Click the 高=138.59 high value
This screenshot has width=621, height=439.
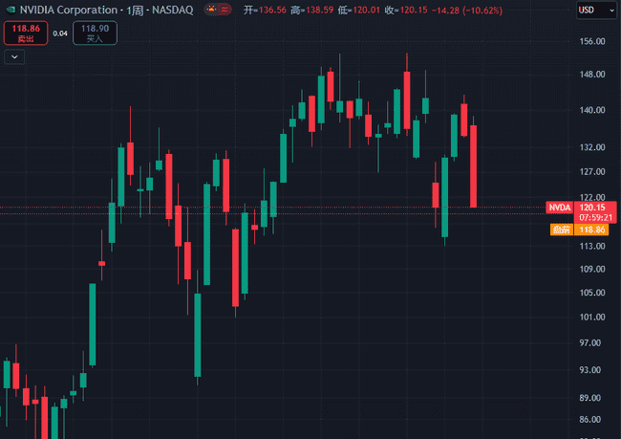pyautogui.click(x=312, y=10)
